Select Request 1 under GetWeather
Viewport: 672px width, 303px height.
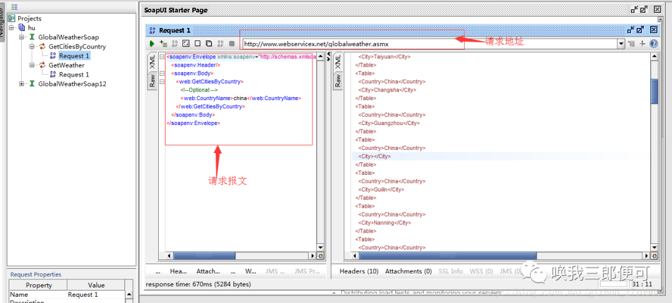click(x=74, y=75)
